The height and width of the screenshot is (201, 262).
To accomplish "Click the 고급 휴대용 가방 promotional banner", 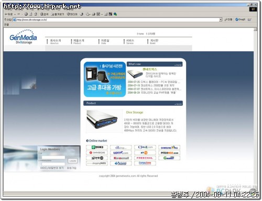I will point(105,79).
